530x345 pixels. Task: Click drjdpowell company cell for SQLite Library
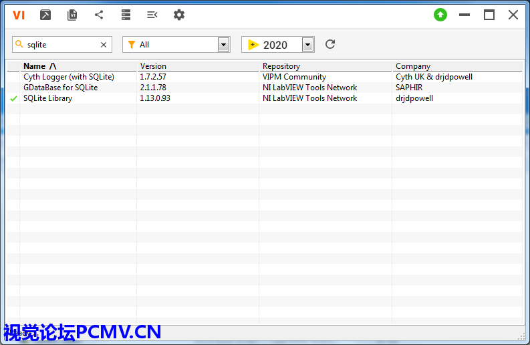coord(414,98)
